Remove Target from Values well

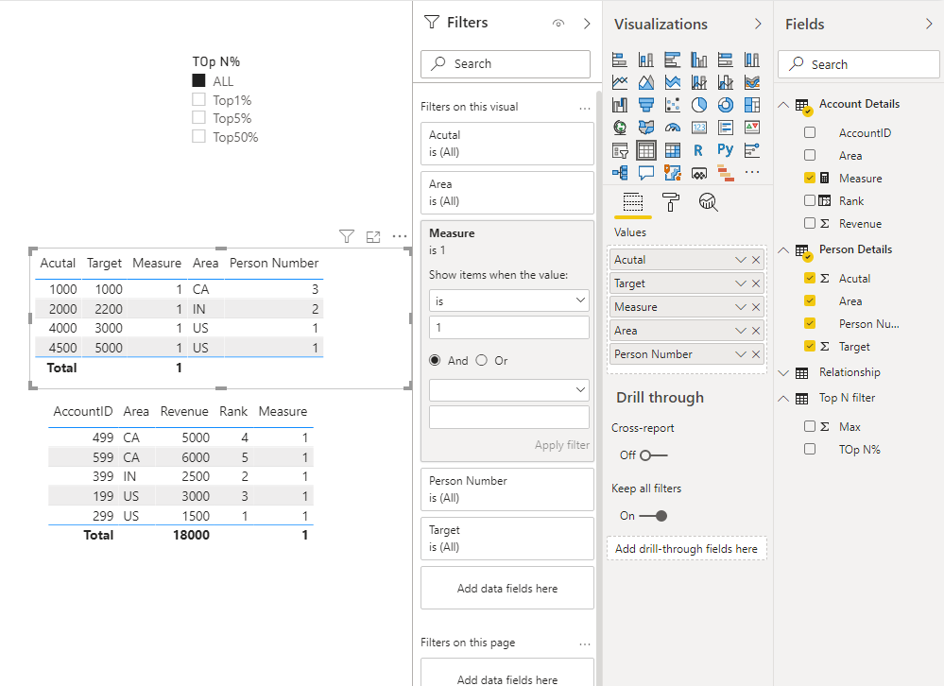pyautogui.click(x=756, y=283)
